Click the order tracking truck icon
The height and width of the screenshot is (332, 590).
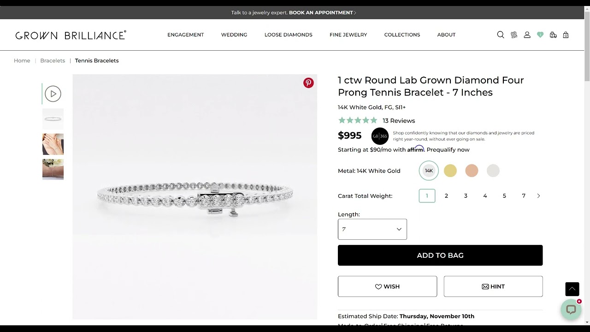pos(553,35)
